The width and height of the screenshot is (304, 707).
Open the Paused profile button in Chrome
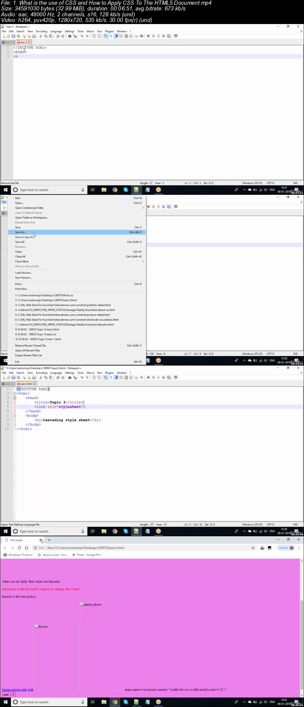pos(286,548)
